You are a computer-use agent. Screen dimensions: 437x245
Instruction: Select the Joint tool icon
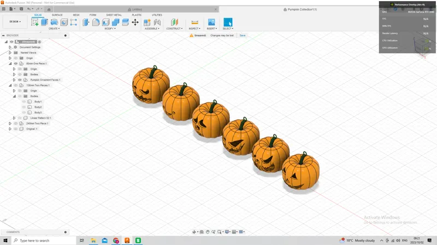157,22
